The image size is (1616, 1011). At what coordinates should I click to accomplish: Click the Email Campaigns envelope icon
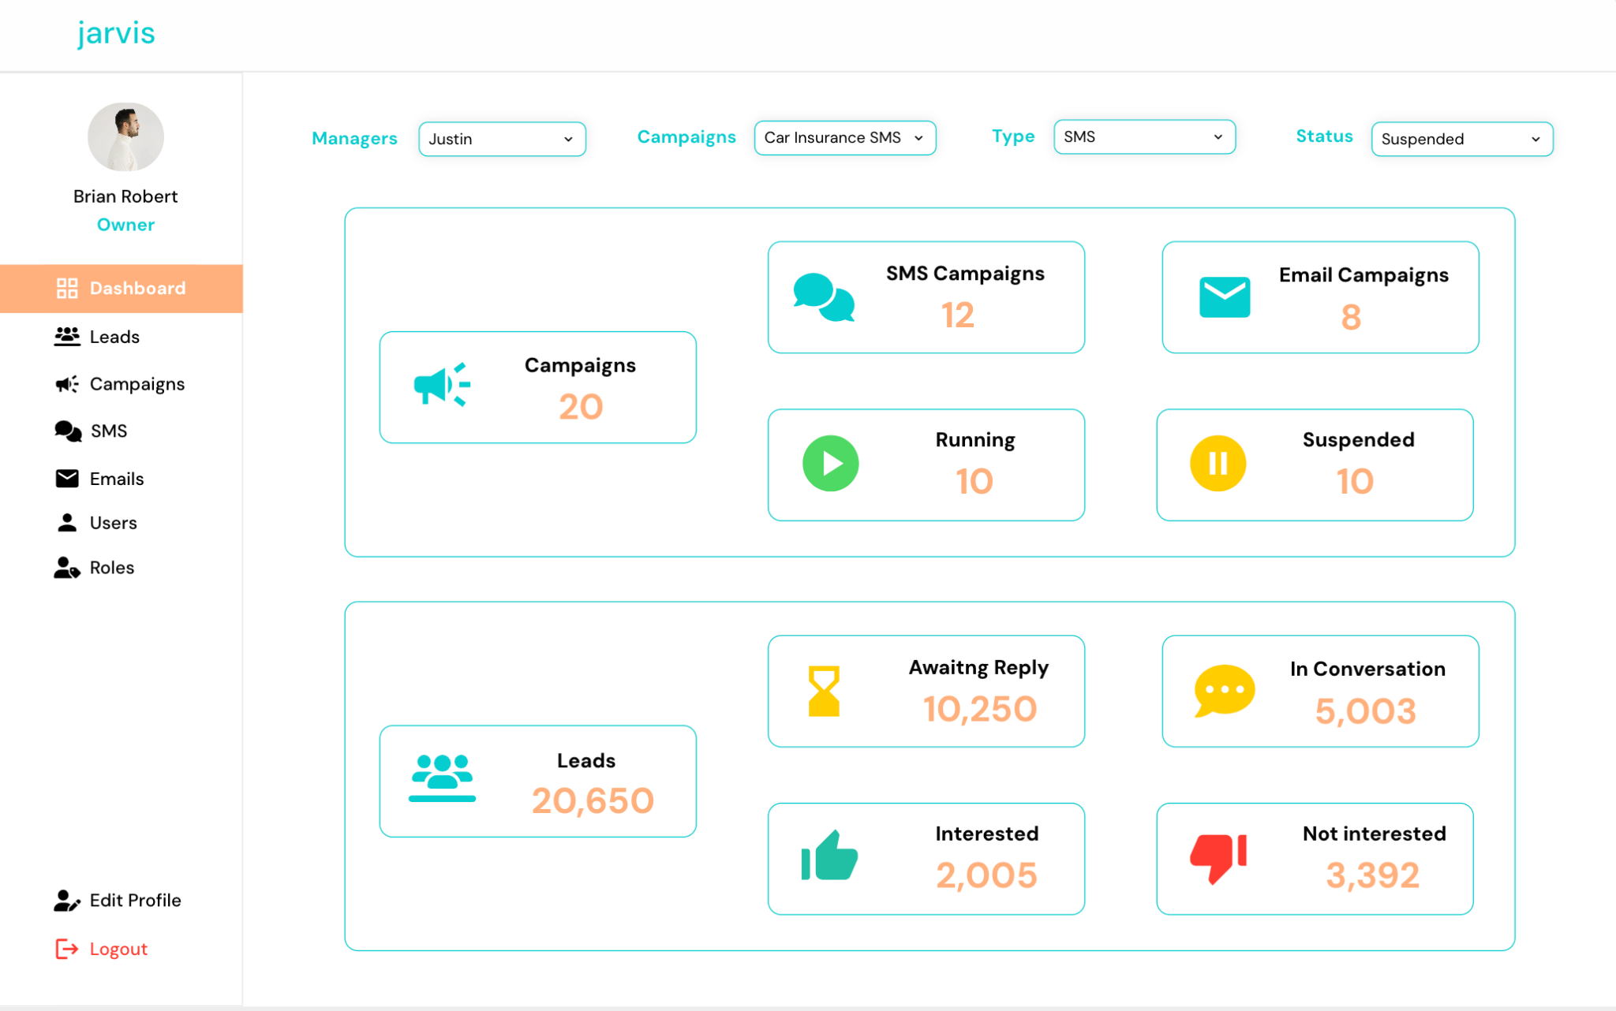pos(1224,297)
